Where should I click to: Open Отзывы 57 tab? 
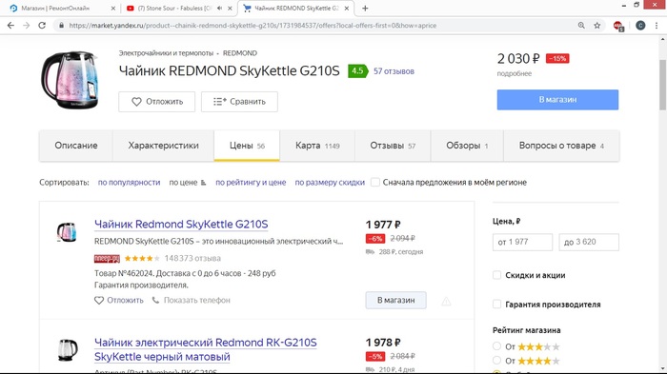393,146
